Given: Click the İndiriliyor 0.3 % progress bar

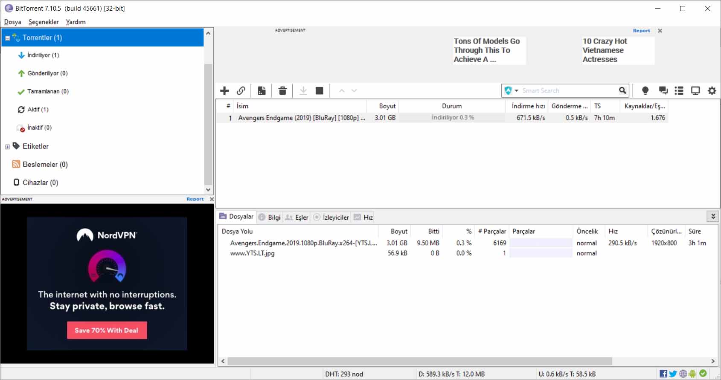Looking at the screenshot, I should click(452, 118).
